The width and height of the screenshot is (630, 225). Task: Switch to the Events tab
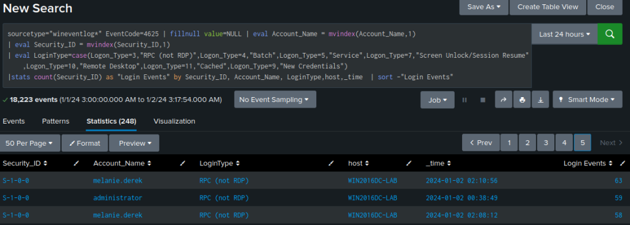[x=14, y=121]
